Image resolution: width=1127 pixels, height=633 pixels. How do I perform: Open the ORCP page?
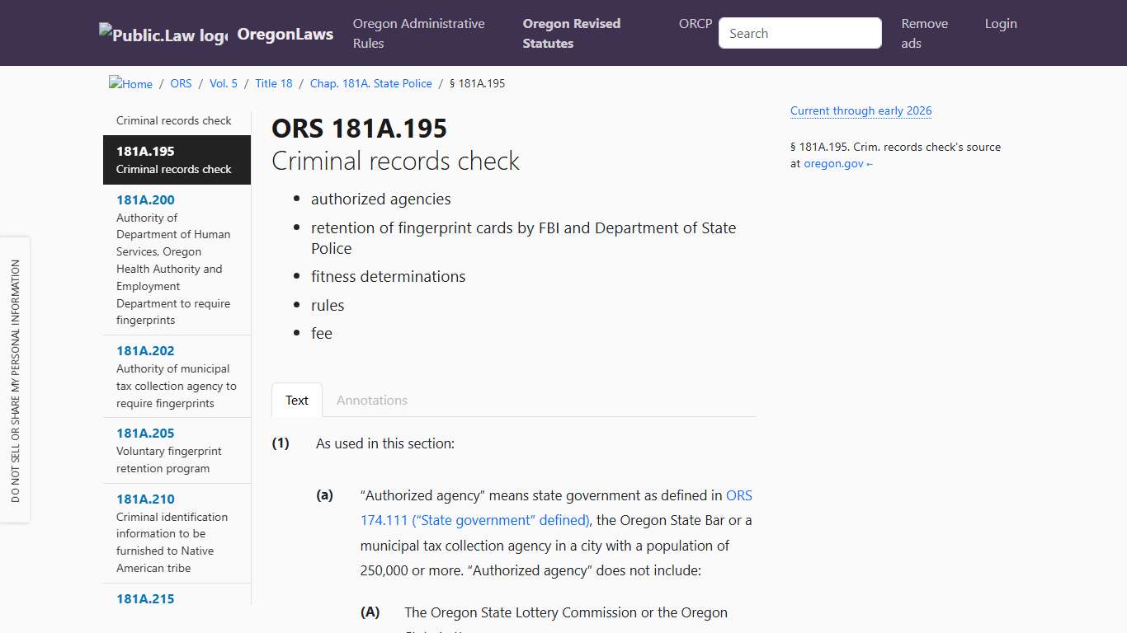pos(695,24)
